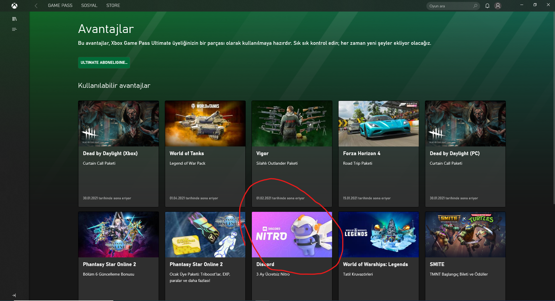This screenshot has height=301, width=555.
Task: Click Legend of War Pack text
Action: point(187,163)
